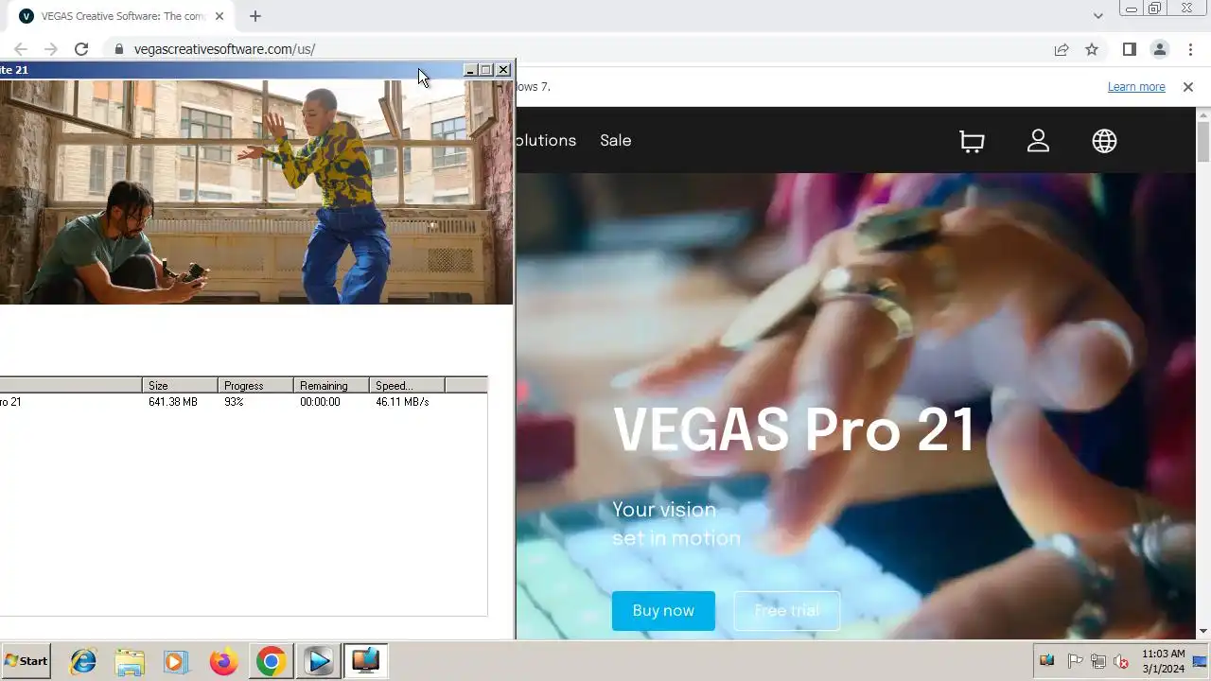
Task: Switch to Chrome in the taskbar
Action: (271, 661)
